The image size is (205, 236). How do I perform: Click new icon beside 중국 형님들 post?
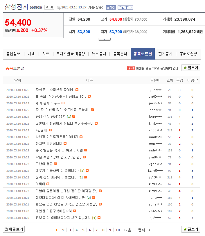click(86, 150)
